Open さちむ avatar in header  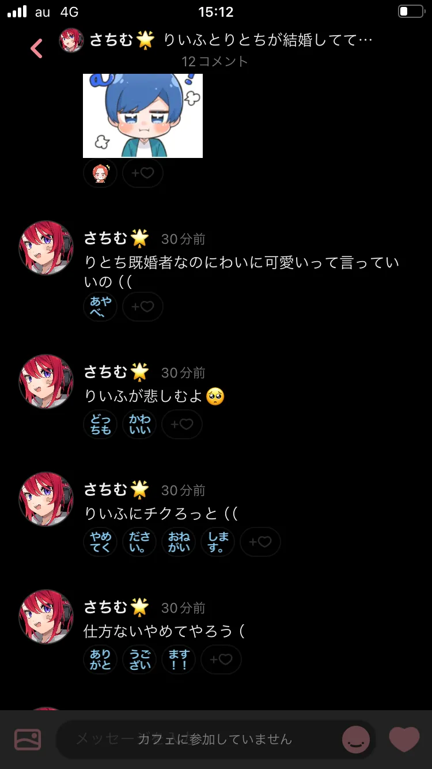[71, 40]
